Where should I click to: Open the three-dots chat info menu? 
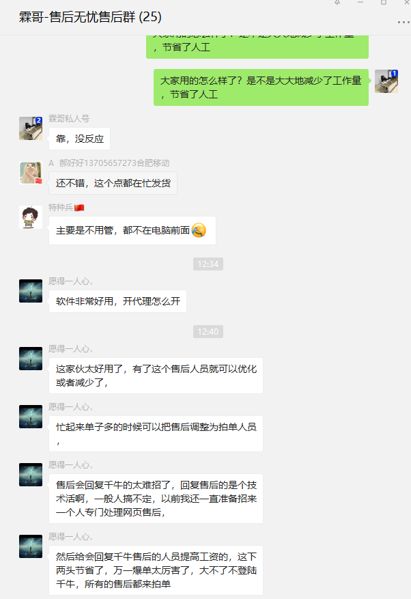pyautogui.click(x=403, y=22)
